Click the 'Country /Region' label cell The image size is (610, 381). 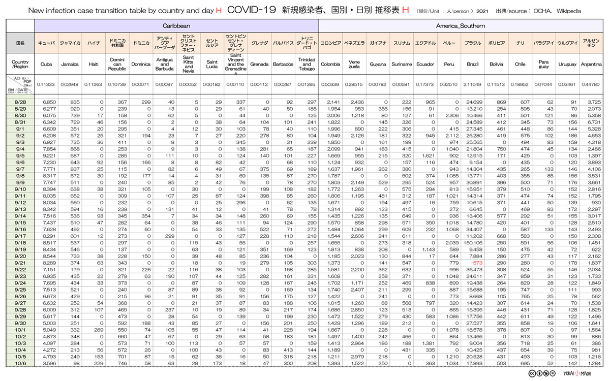[x=20, y=65]
